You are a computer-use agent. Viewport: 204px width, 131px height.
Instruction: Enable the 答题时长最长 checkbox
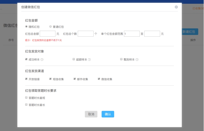pyautogui.click(x=26, y=105)
